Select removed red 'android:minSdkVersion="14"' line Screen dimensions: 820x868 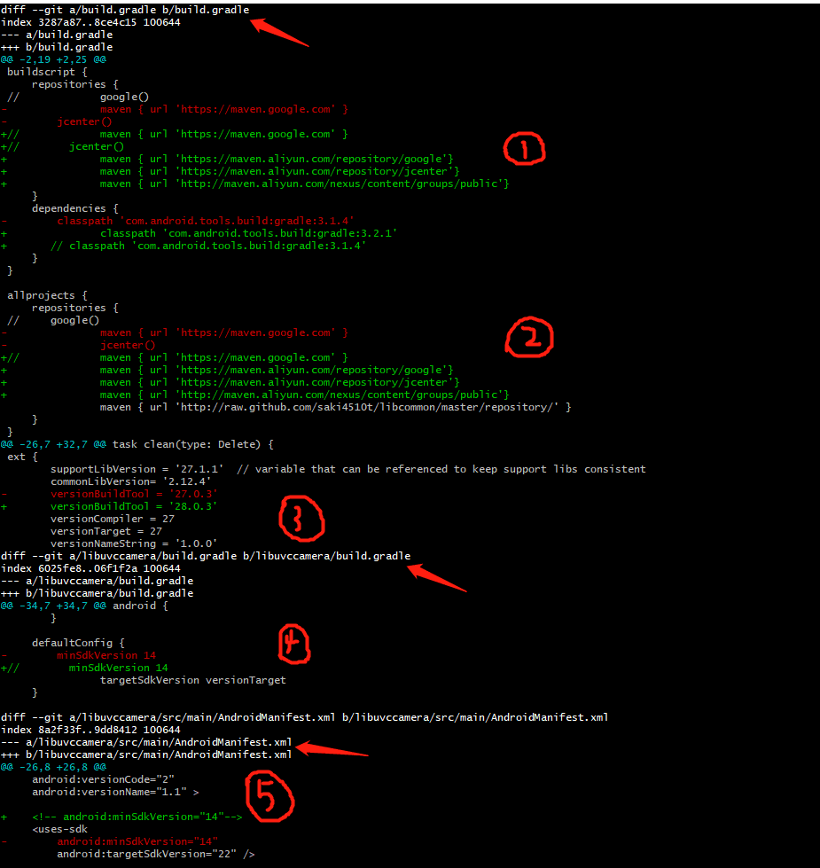[110, 841]
